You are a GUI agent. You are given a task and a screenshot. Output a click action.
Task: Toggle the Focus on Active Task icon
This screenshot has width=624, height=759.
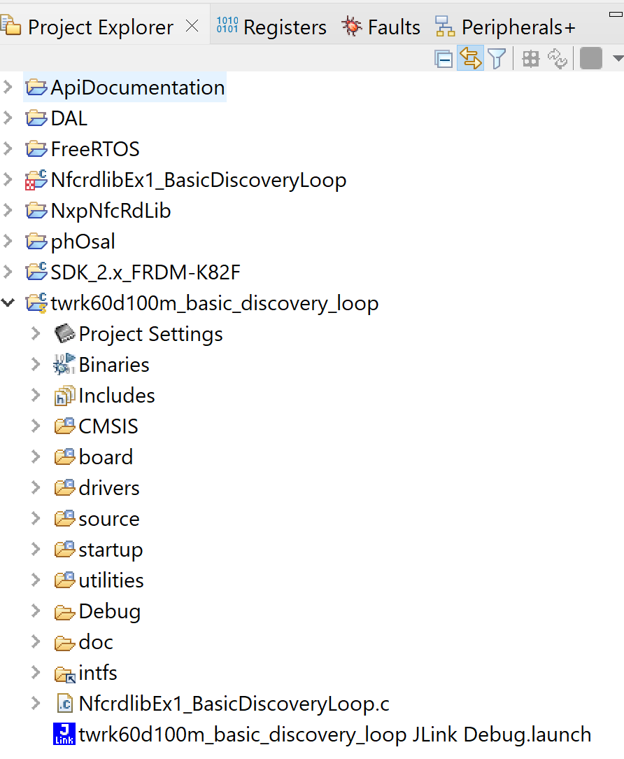click(530, 58)
